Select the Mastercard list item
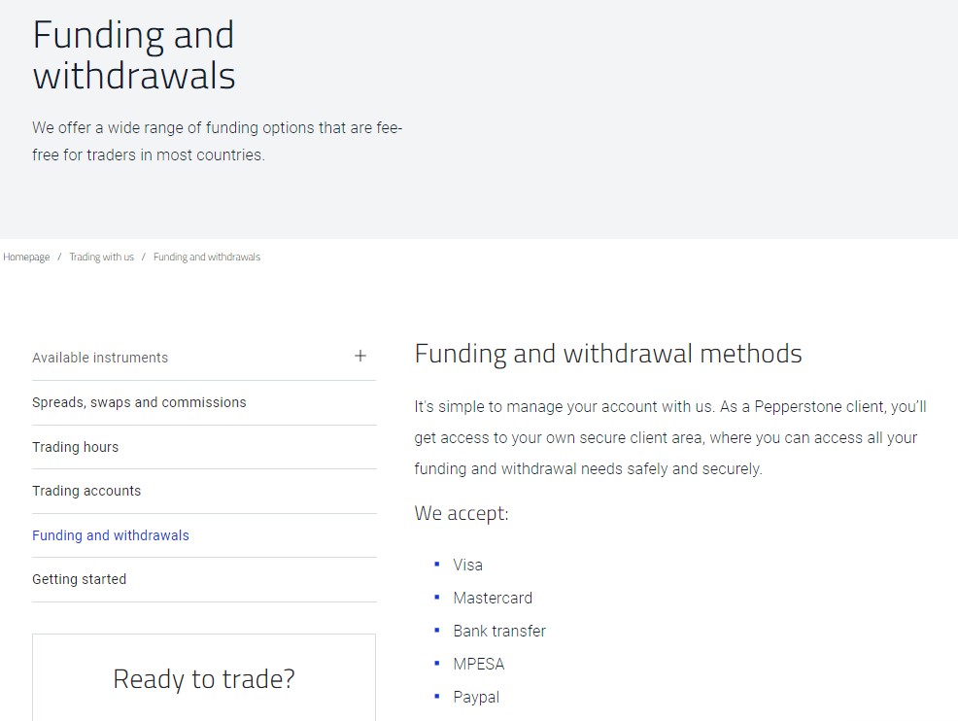Image resolution: width=958 pixels, height=721 pixels. tap(493, 598)
